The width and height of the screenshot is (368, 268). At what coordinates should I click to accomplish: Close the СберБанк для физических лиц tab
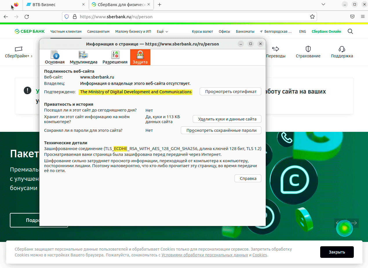pos(149,5)
